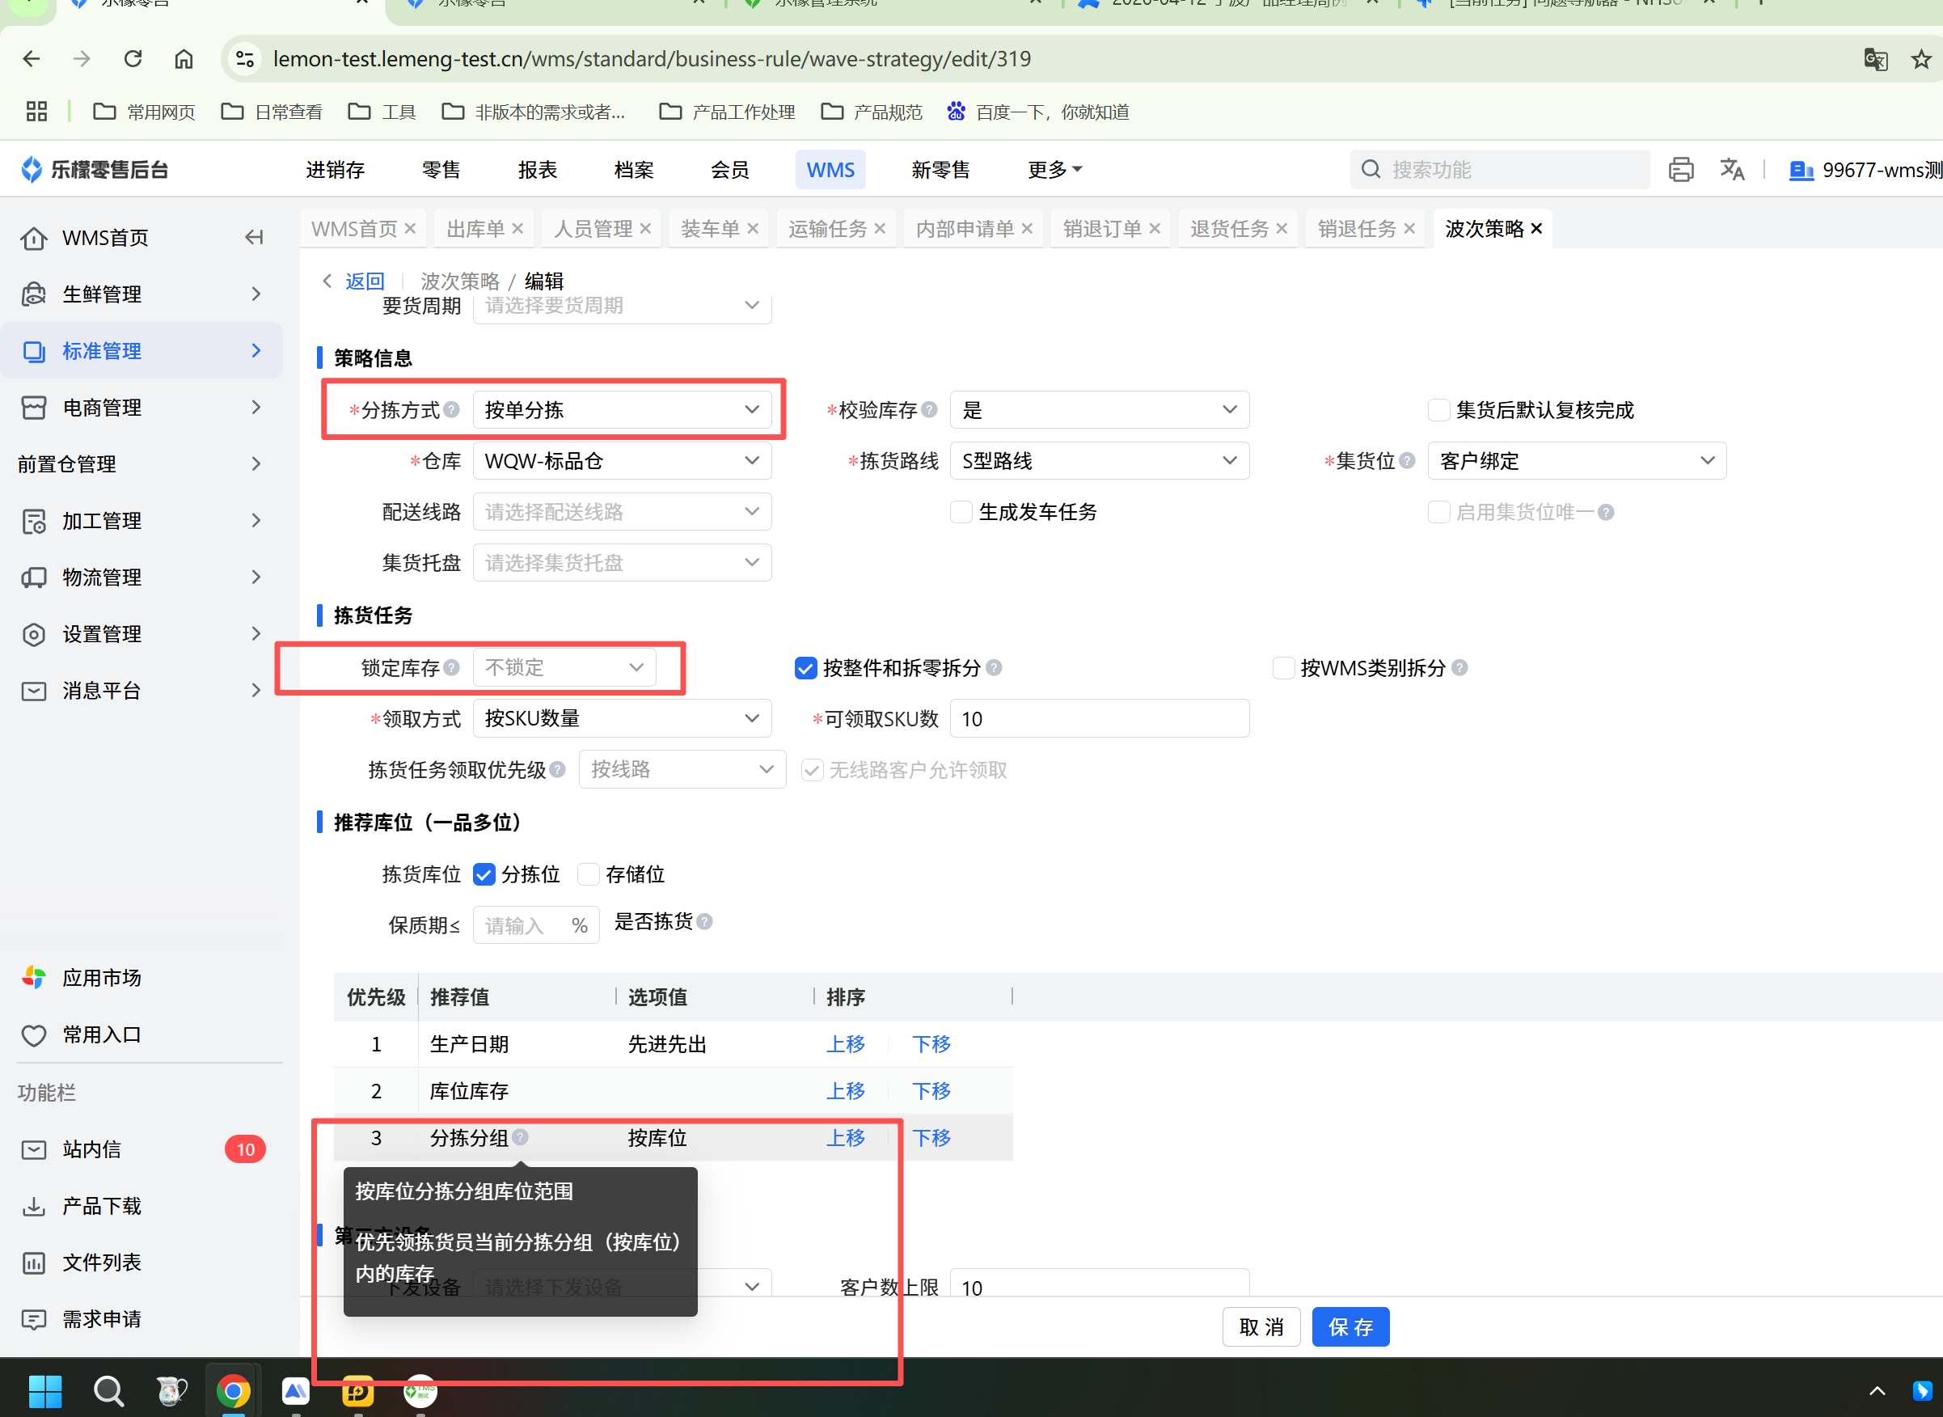
Task: Open Chrome from the Windows taskbar
Action: click(233, 1390)
